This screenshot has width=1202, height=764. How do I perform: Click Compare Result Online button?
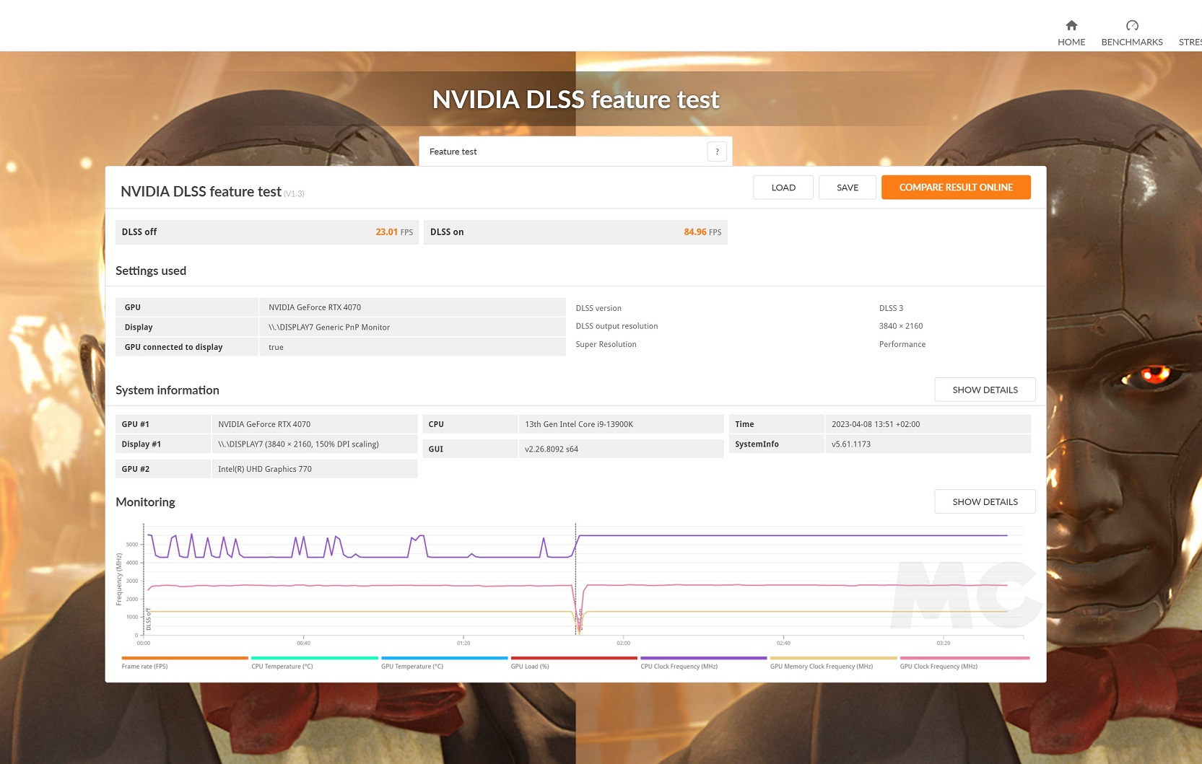click(x=956, y=188)
